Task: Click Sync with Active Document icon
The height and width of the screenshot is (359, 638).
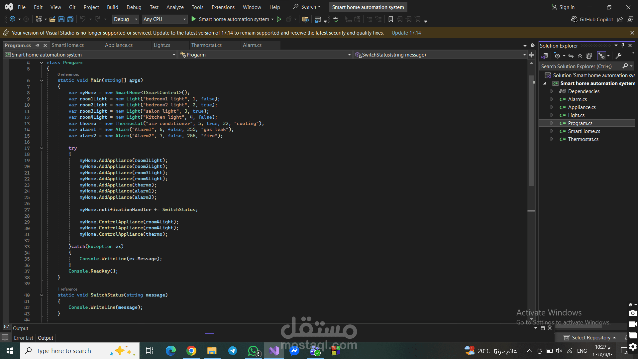Action: [x=571, y=56]
